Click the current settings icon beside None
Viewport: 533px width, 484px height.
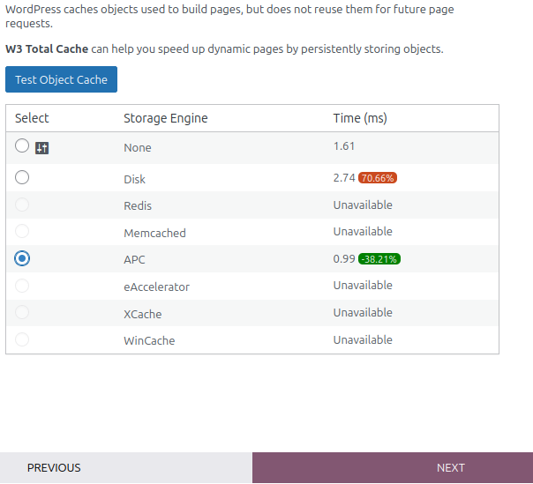click(41, 148)
